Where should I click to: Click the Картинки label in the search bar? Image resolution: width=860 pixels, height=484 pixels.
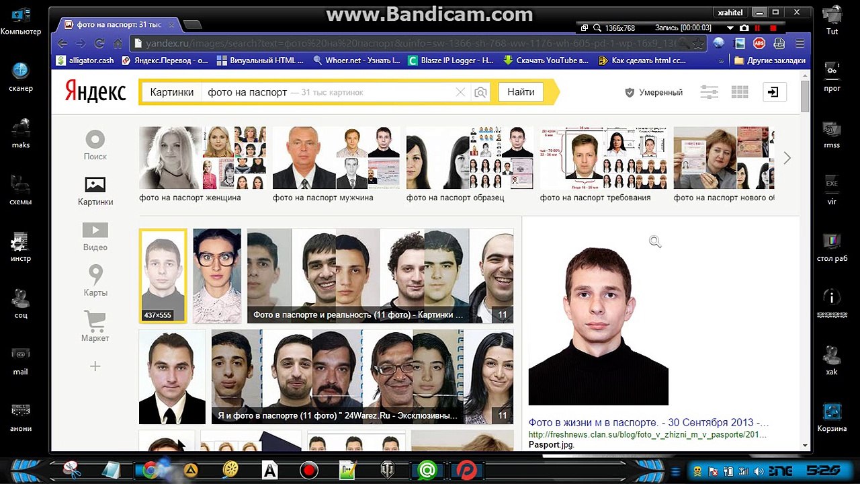(172, 92)
